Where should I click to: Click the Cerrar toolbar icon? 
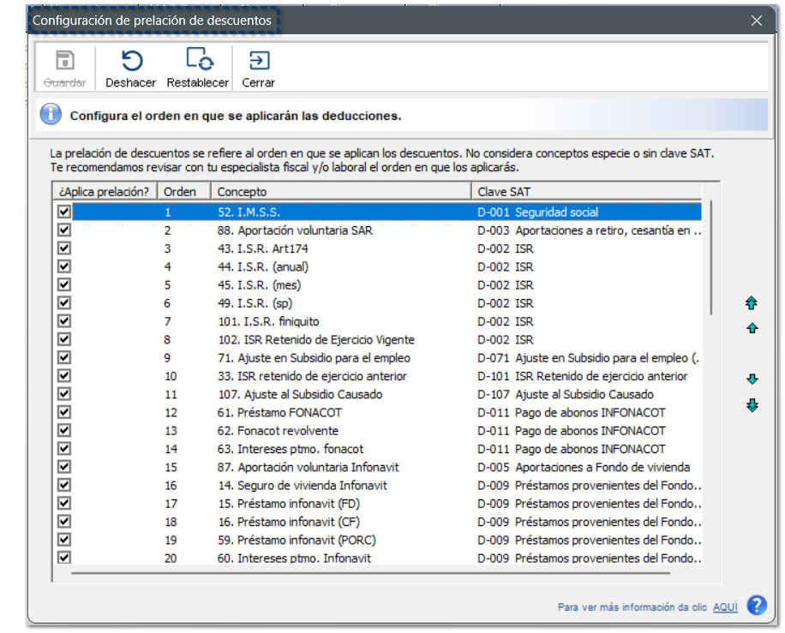coord(258,61)
